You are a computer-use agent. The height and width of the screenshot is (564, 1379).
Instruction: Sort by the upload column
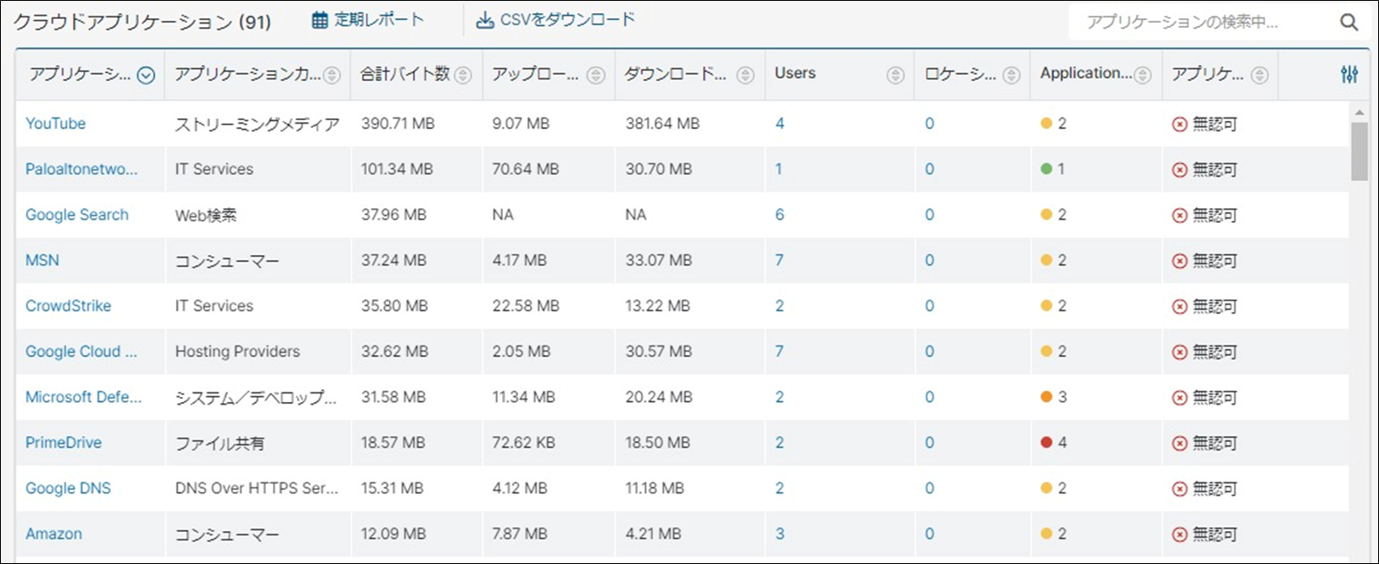pos(595,76)
